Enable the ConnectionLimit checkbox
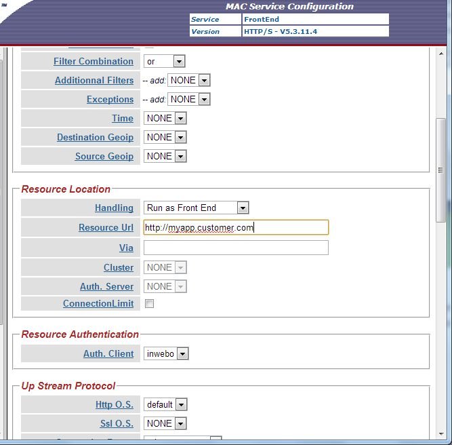Image resolution: width=452 pixels, height=445 pixels. [150, 304]
